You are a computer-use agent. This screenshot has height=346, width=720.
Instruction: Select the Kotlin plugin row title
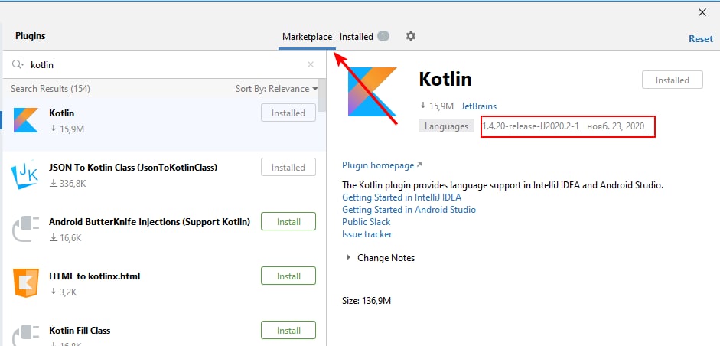tap(61, 113)
